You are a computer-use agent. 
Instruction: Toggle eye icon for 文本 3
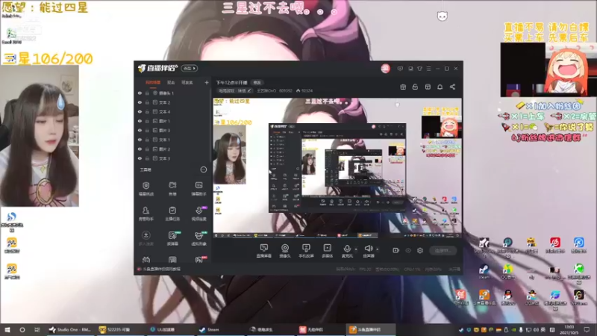(140, 158)
